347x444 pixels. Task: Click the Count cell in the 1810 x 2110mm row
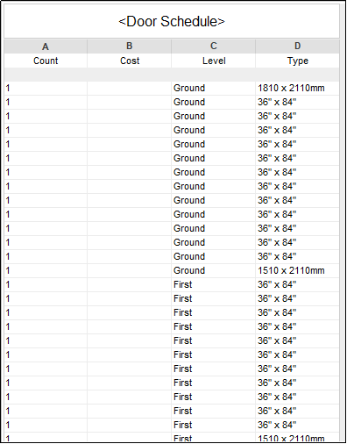coord(46,88)
